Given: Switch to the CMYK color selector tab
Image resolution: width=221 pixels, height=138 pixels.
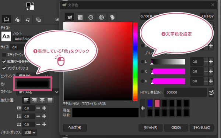Looking at the screenshot, I should (80, 17).
